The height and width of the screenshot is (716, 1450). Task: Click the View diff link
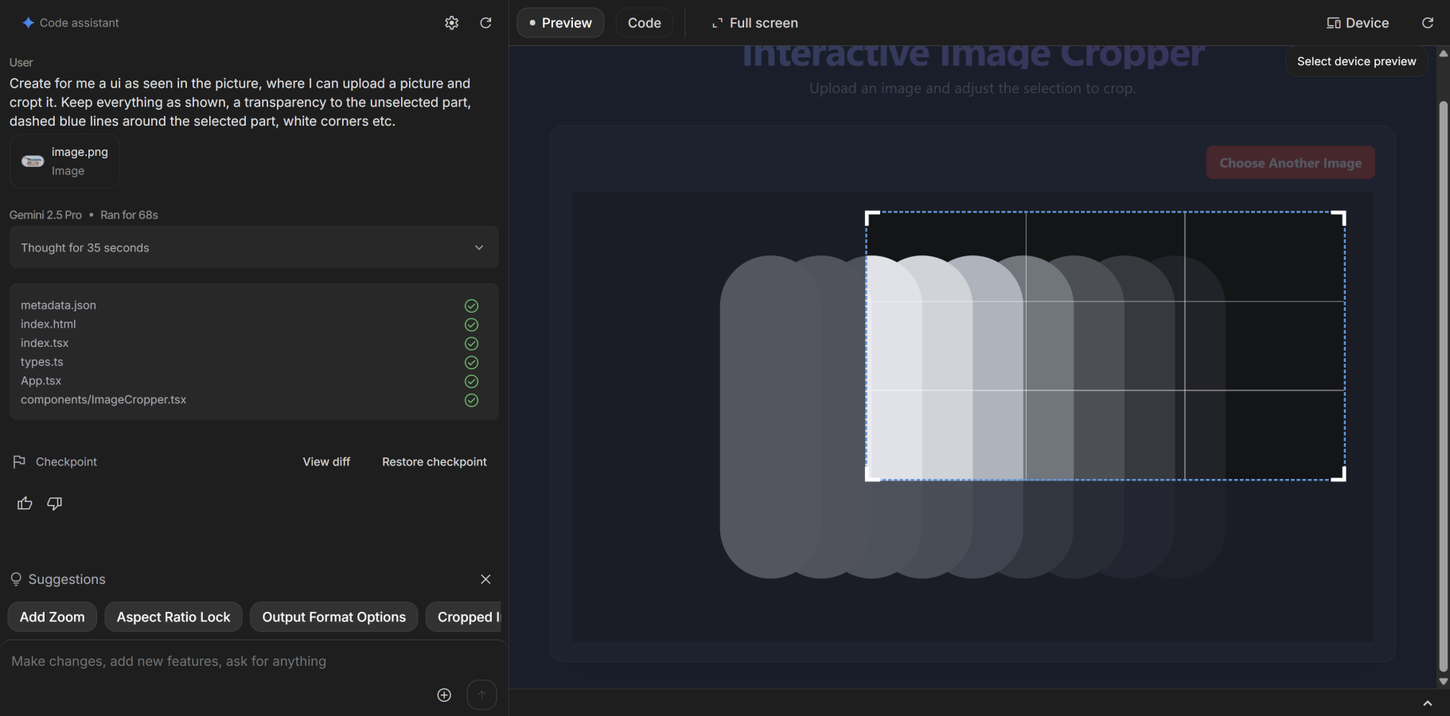pyautogui.click(x=326, y=462)
